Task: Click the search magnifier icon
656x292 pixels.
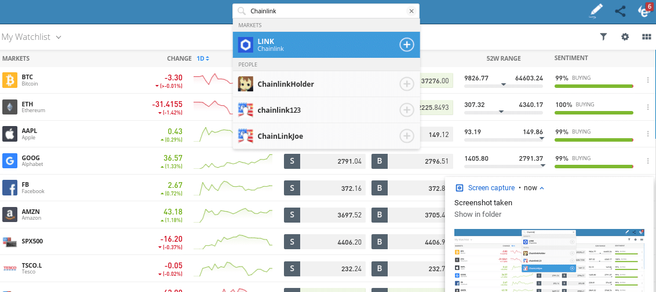Action: tap(242, 11)
